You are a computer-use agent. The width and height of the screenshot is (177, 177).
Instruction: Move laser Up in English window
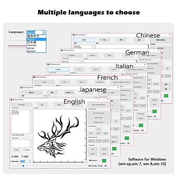(x=98, y=129)
